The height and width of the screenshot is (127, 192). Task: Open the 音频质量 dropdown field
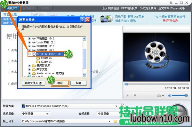[x=111, y=114]
